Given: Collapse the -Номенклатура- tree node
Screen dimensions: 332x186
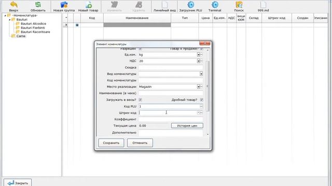Looking at the screenshot, I should click(5, 16).
